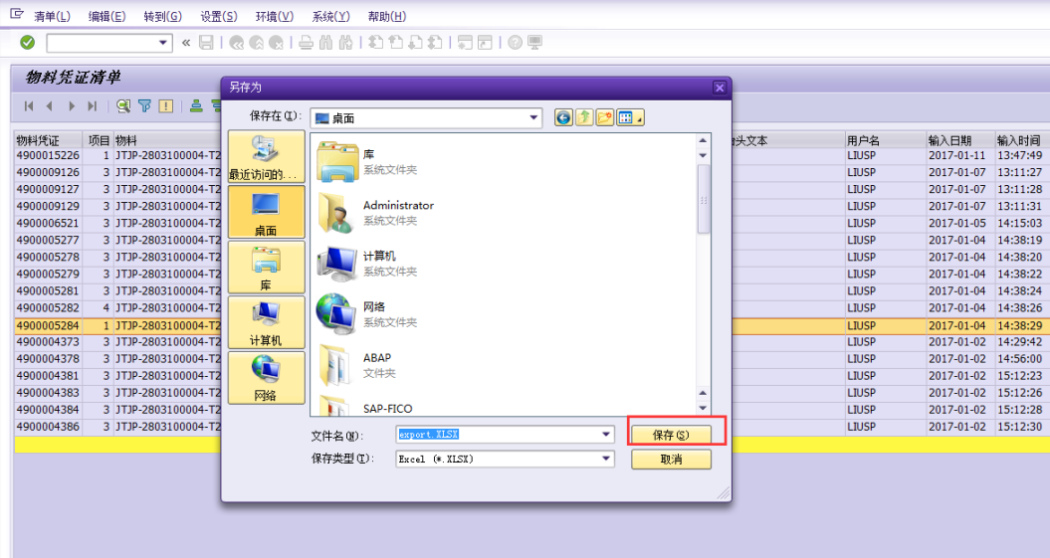Click the Sort Ascending icon

[x=196, y=105]
